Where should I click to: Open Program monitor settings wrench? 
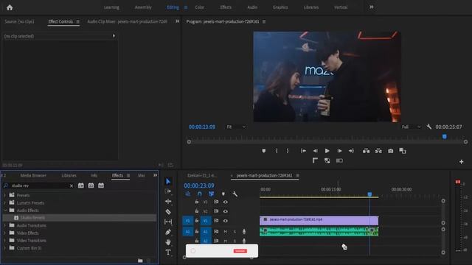pos(429,127)
